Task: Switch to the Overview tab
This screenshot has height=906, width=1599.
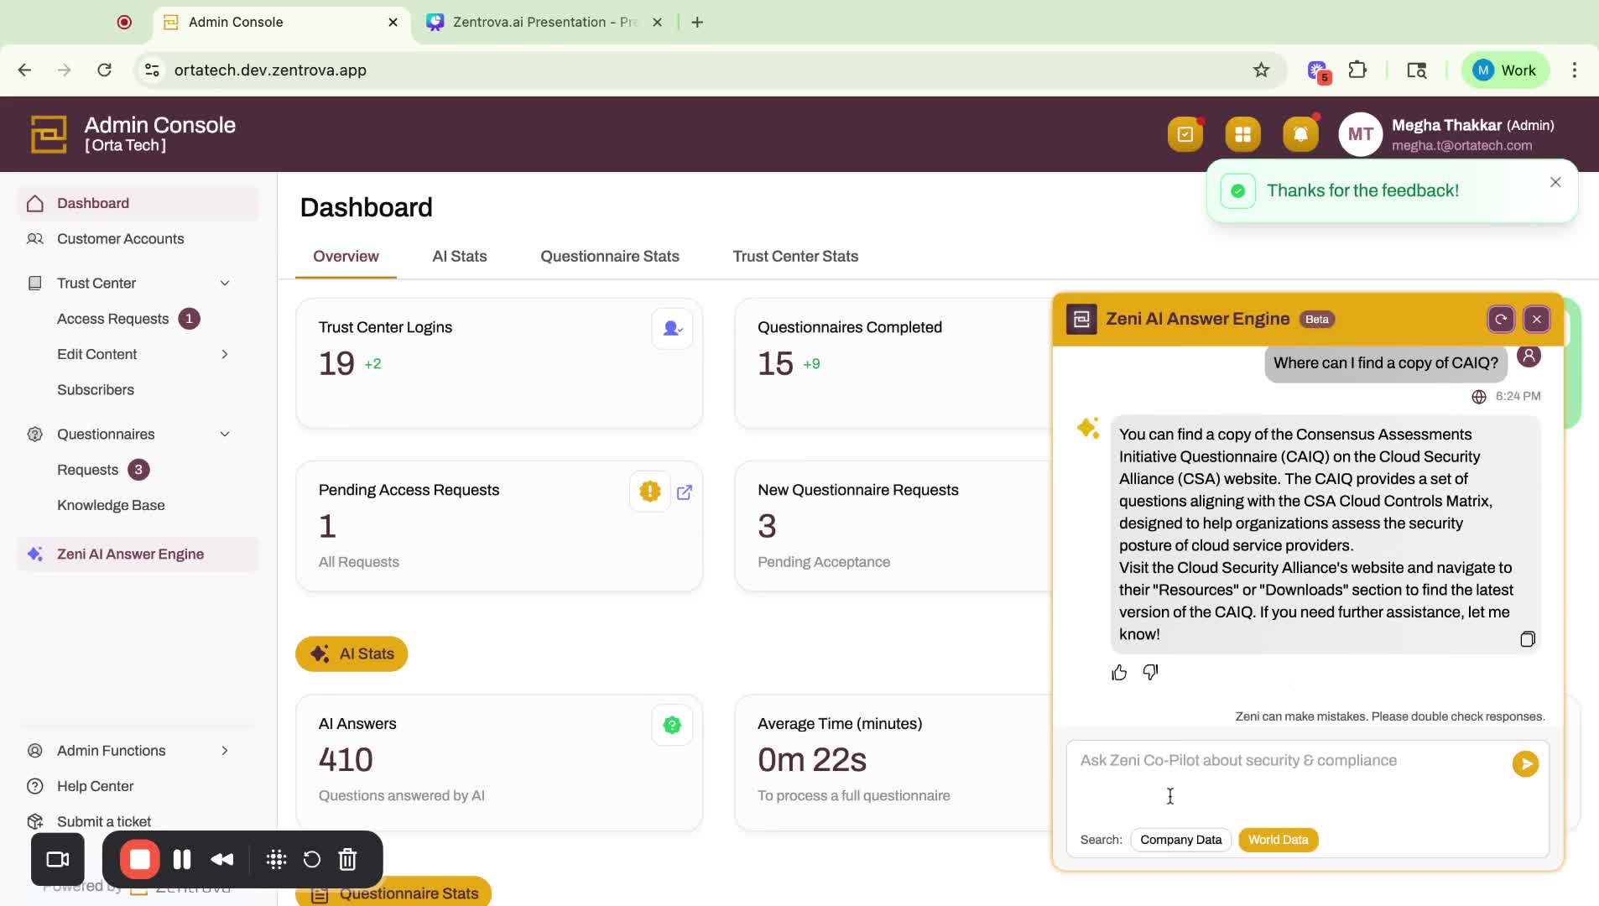Action: (346, 257)
